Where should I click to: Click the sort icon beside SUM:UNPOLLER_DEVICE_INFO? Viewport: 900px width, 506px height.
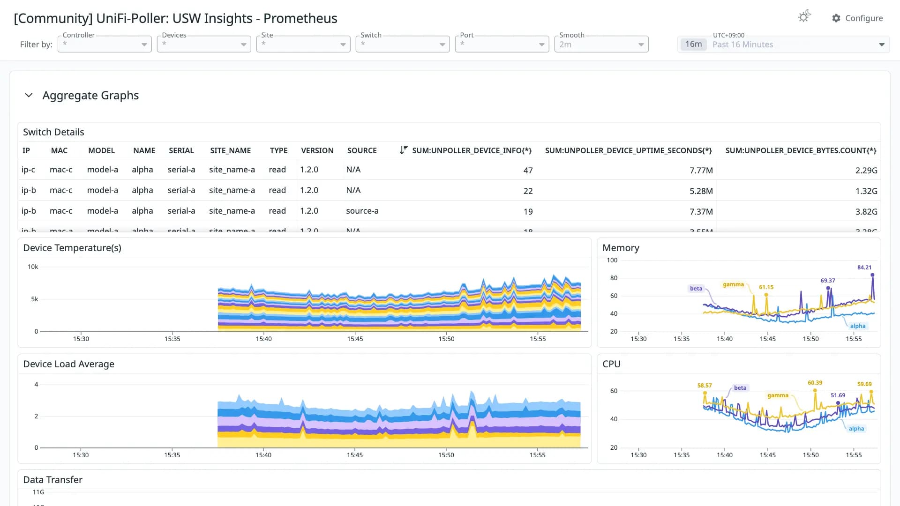[403, 150]
